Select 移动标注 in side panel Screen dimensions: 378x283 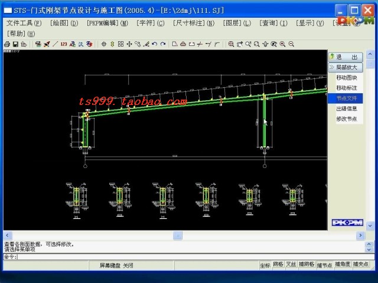point(347,88)
